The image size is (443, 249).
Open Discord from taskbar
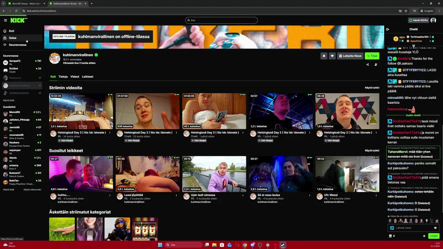point(252,245)
